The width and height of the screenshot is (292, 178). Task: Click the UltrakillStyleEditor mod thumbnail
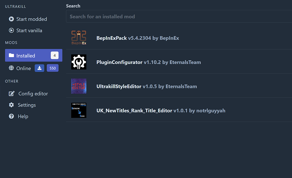coord(79,86)
